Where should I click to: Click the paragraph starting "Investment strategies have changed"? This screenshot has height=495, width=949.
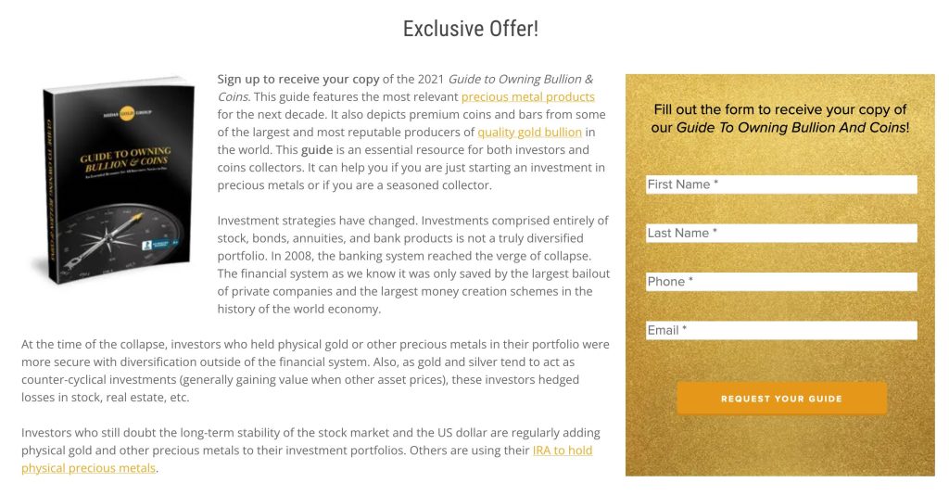click(x=412, y=264)
